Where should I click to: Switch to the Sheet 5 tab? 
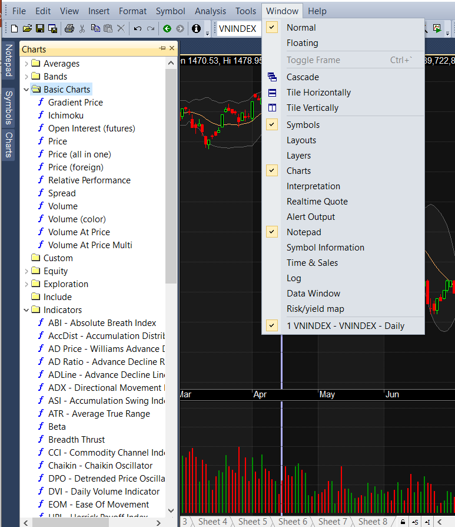tap(252, 522)
